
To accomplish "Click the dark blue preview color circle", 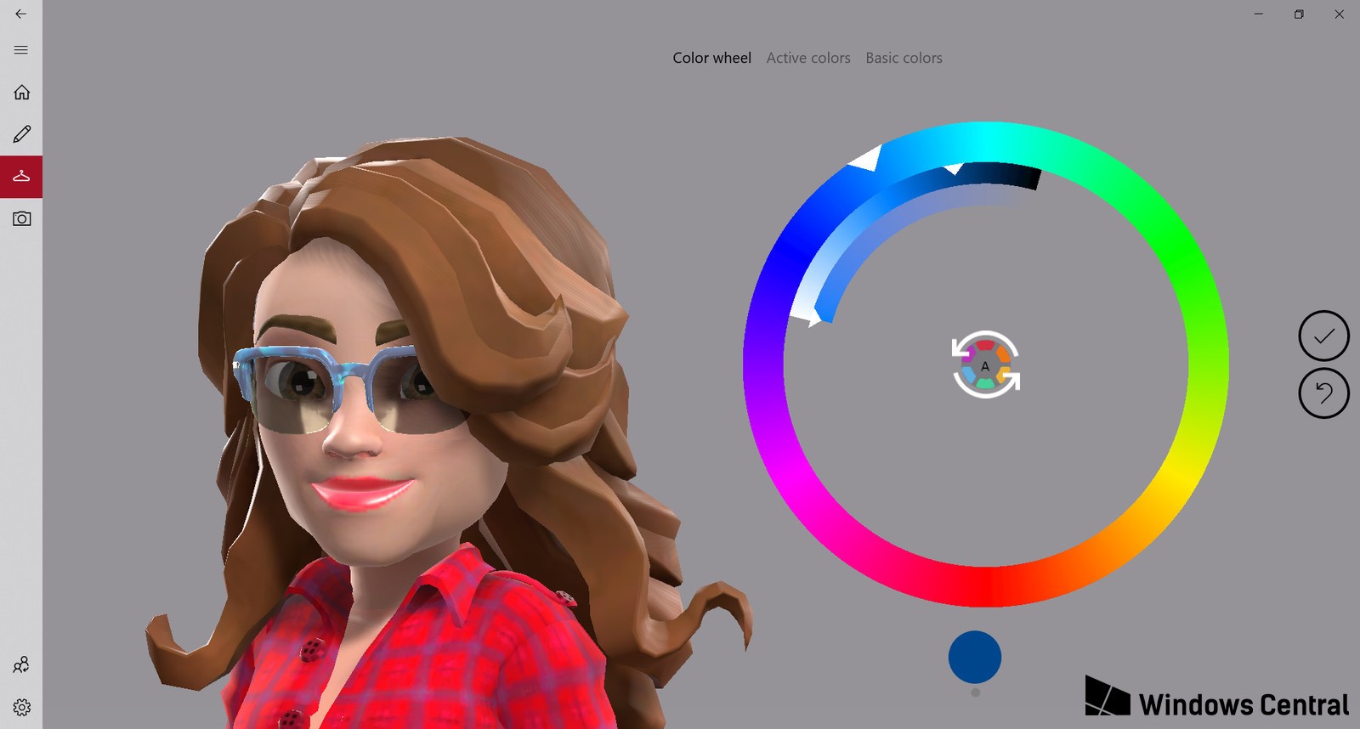I will click(x=975, y=657).
